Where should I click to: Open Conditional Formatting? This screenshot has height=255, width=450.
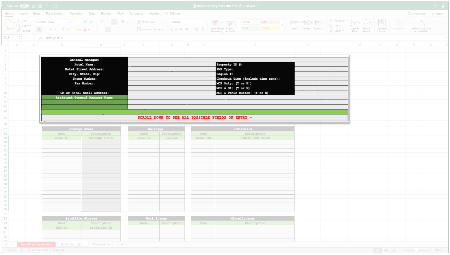click(217, 25)
